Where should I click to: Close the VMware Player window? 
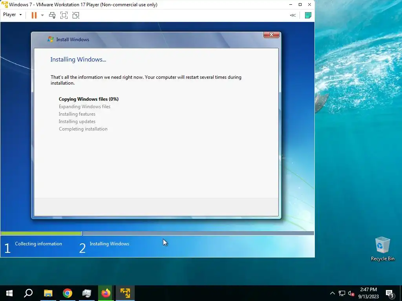(309, 5)
